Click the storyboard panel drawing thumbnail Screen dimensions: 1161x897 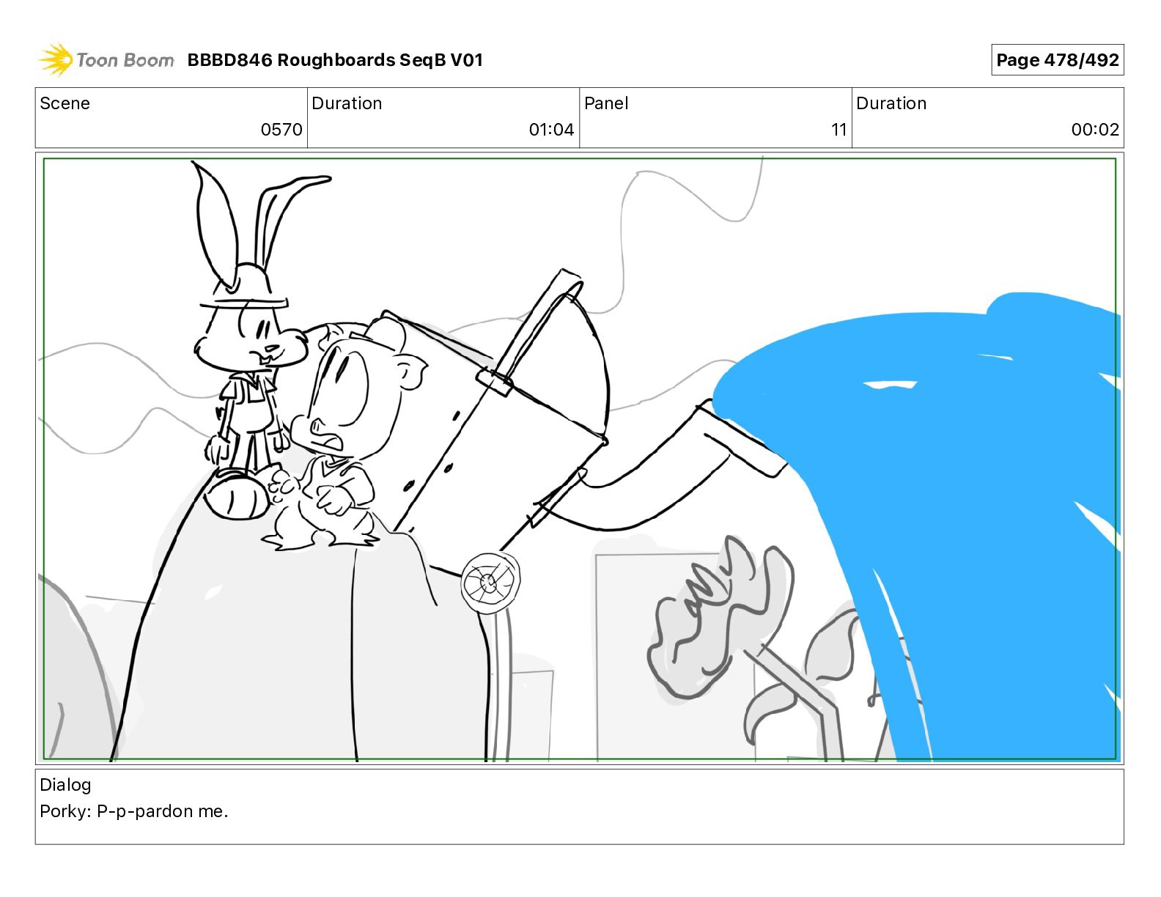580,459
